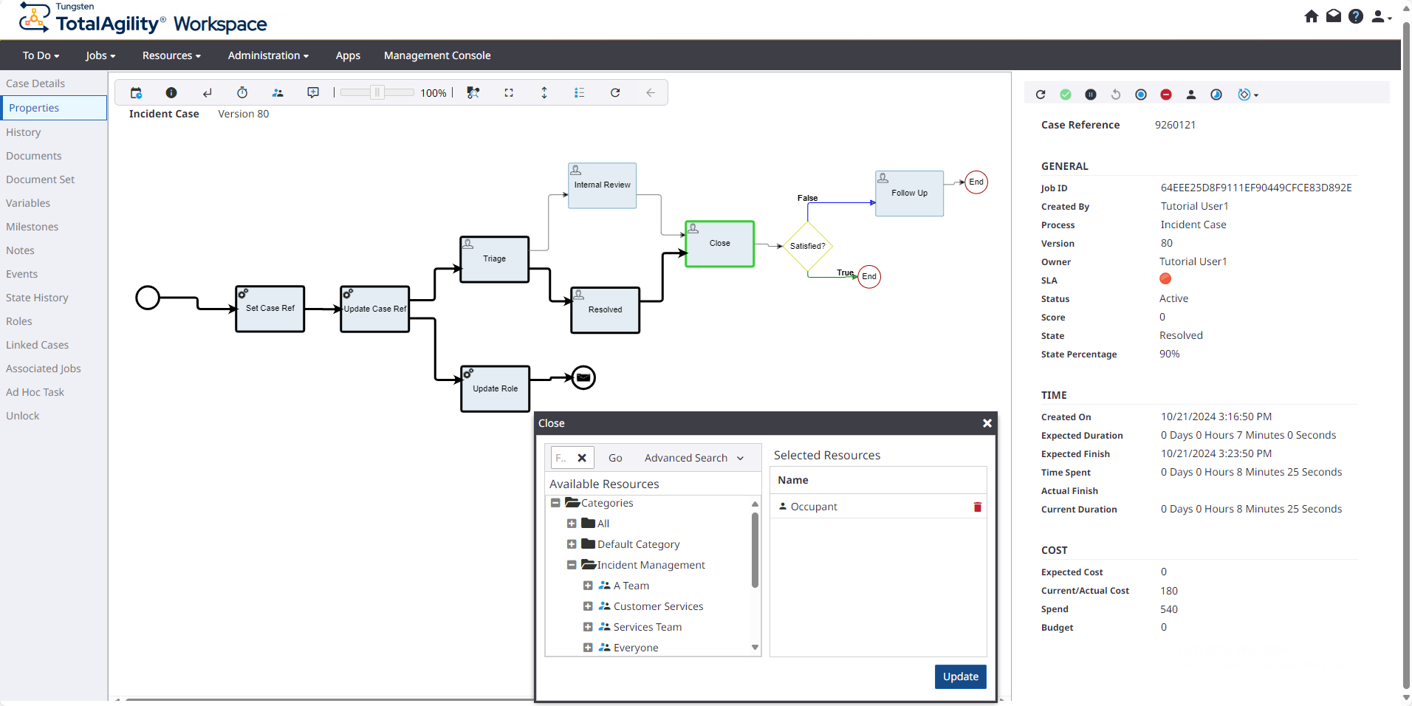Viewport: 1412px width, 706px height.
Task: Click the fit-to-screen icon in the diagram toolbar
Action: (x=509, y=93)
